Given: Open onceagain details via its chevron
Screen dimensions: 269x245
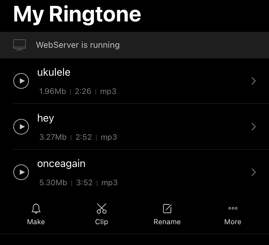Looking at the screenshot, I should [x=254, y=172].
